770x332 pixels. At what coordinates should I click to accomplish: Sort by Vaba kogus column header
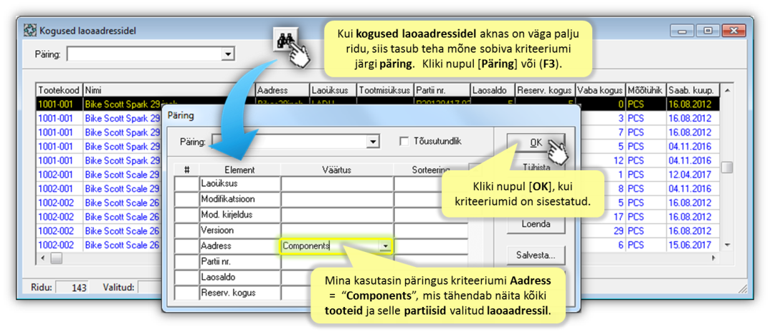click(x=600, y=91)
